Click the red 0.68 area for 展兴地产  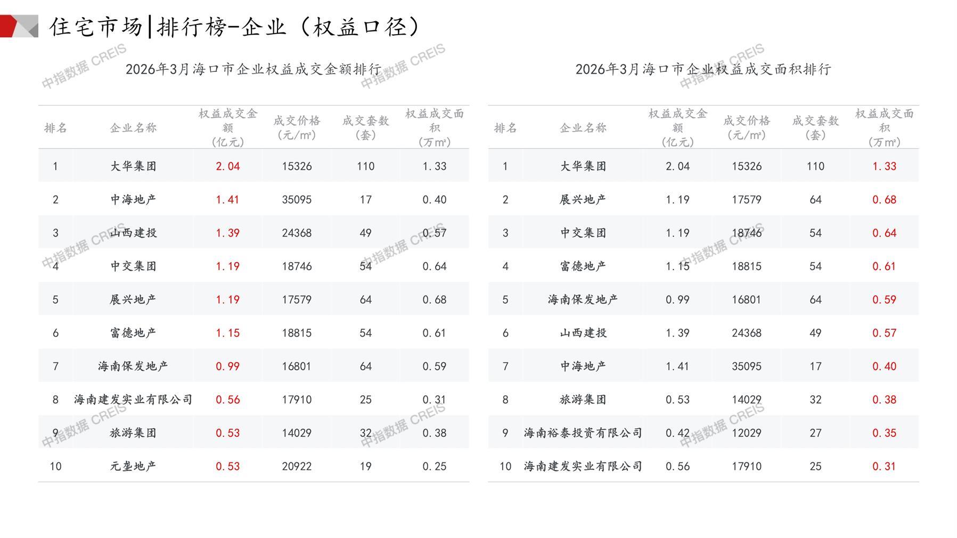point(884,200)
